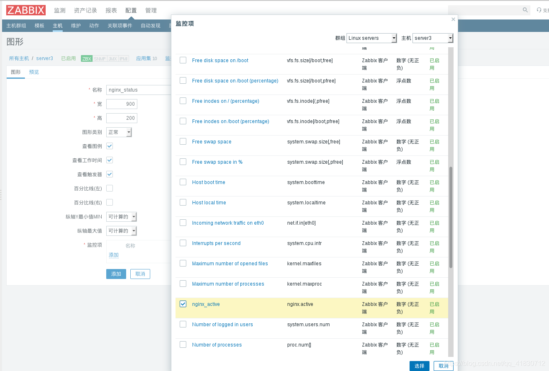Click the top search input box

tap(485, 10)
